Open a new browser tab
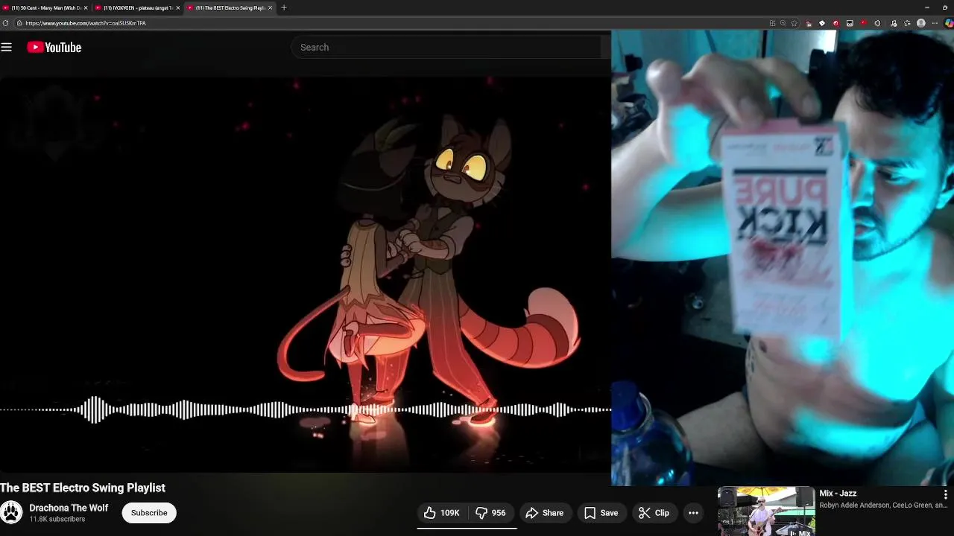The height and width of the screenshot is (536, 954). point(284,7)
